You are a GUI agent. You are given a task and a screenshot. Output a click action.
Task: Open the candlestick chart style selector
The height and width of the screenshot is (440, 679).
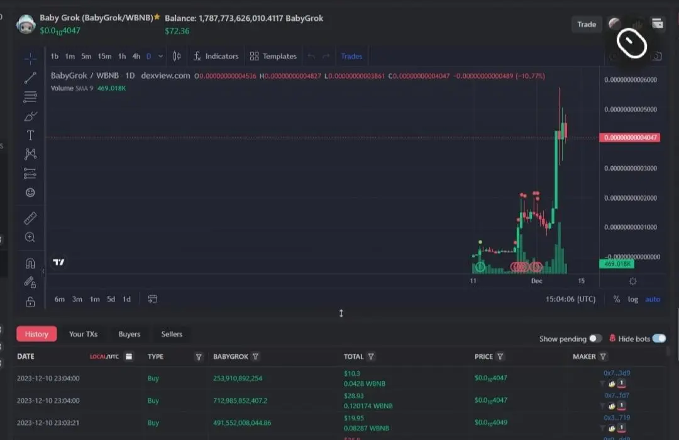177,56
